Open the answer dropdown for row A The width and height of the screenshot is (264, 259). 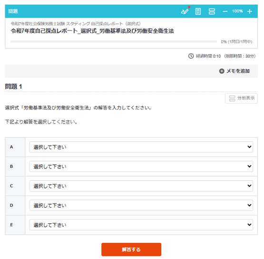click(x=141, y=147)
